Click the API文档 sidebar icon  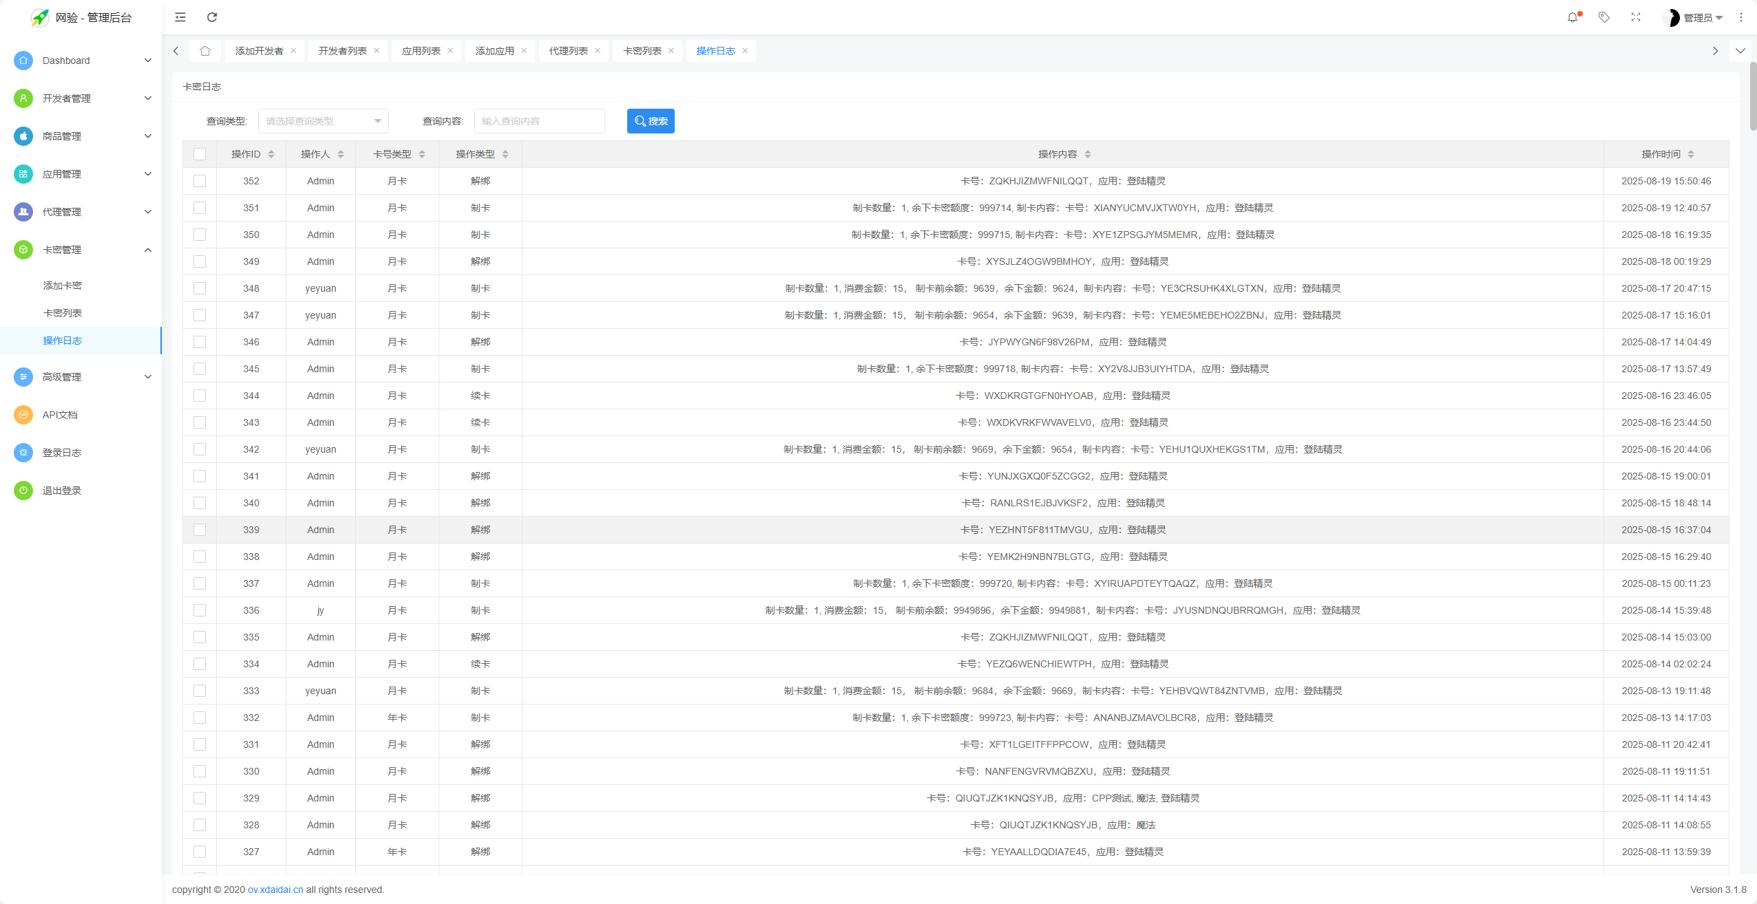[23, 415]
